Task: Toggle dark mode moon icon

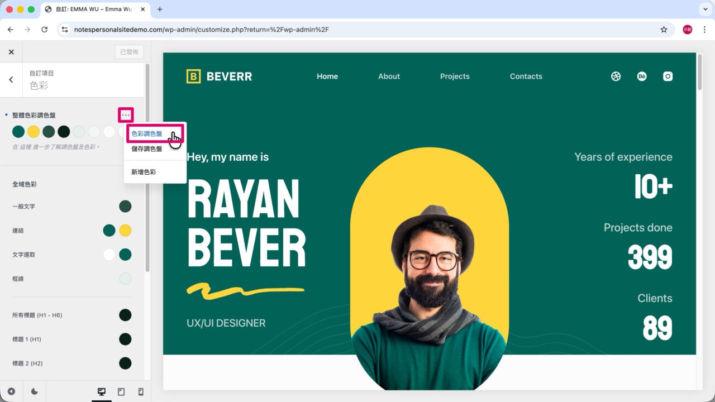Action: pos(34,392)
